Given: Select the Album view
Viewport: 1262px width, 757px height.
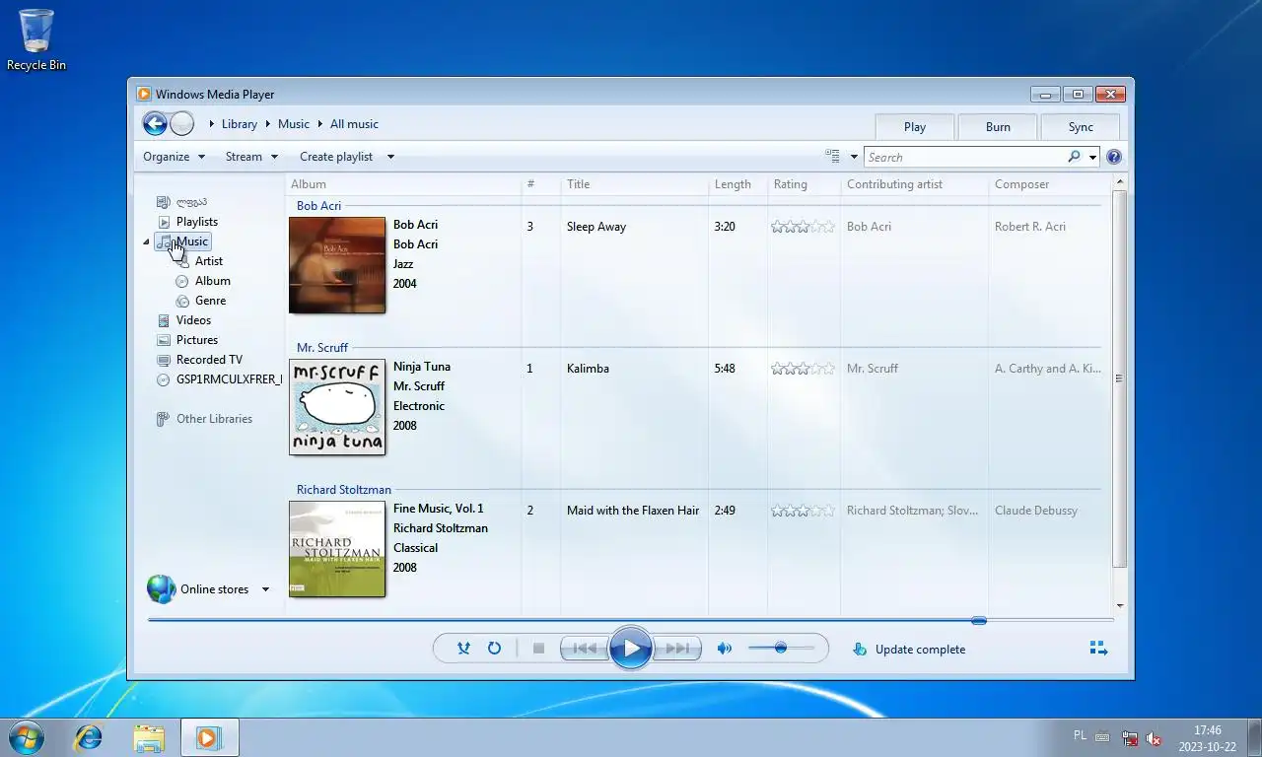Looking at the screenshot, I should [x=212, y=281].
